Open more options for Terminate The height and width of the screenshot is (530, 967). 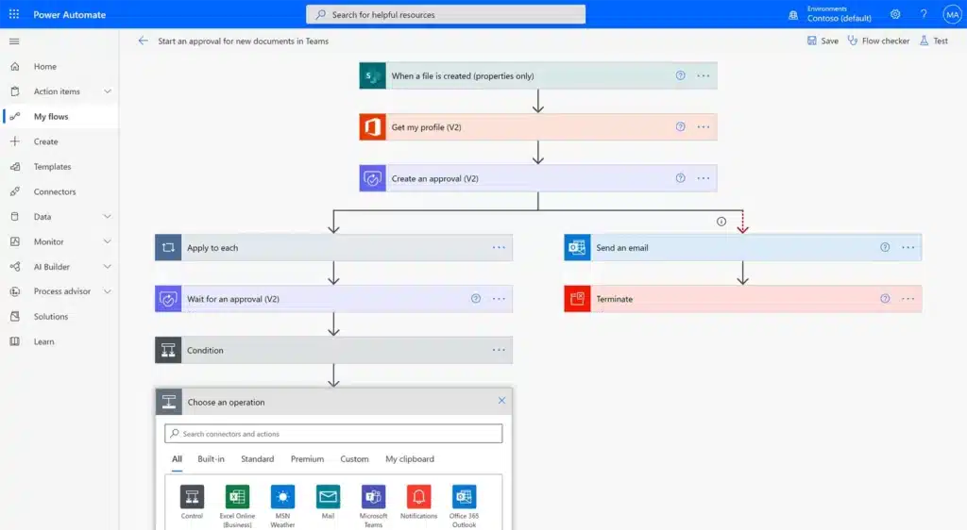click(x=908, y=299)
